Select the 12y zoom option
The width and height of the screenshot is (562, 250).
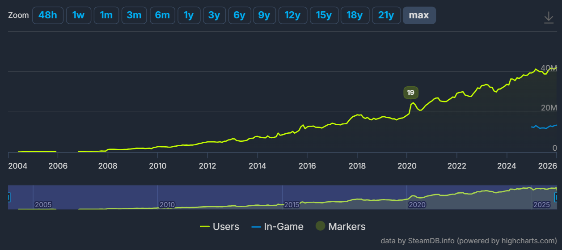292,15
